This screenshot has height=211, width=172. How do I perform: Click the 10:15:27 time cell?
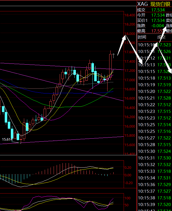tap(146, 138)
